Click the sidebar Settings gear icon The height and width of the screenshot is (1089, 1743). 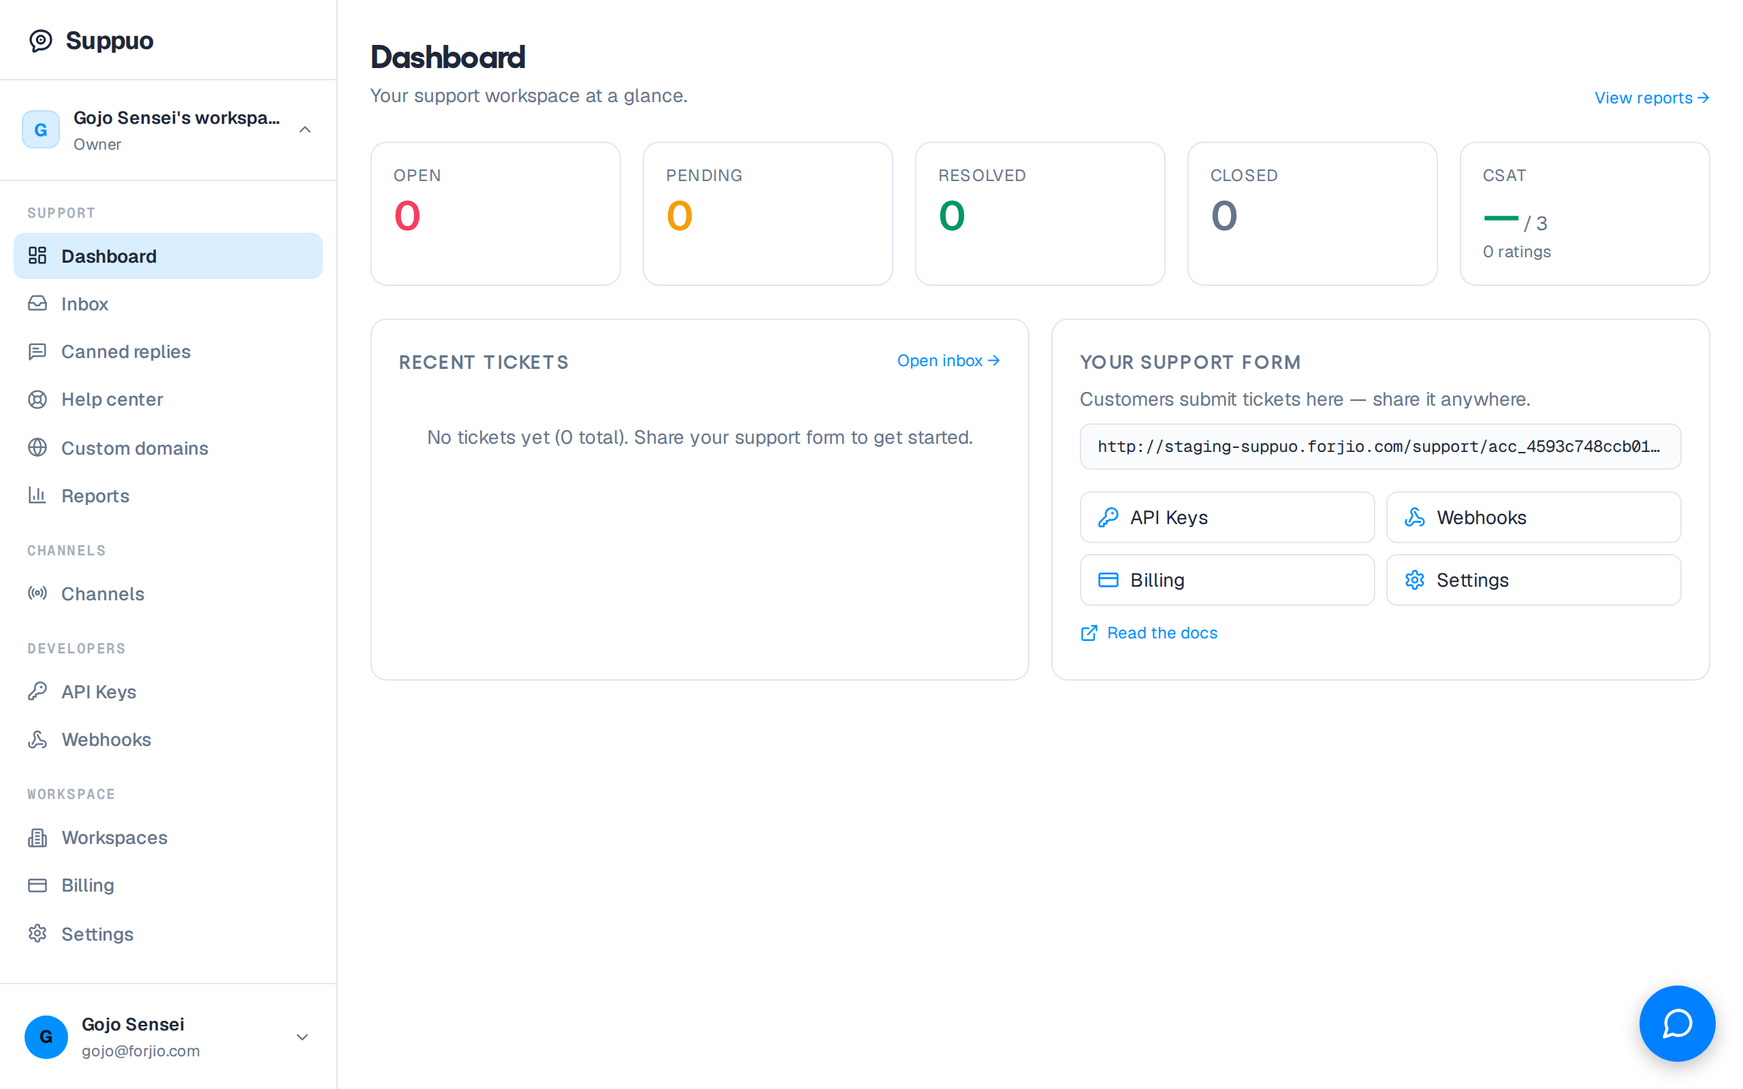(37, 933)
